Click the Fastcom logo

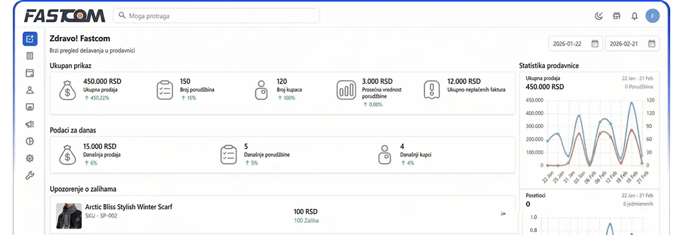tap(64, 16)
